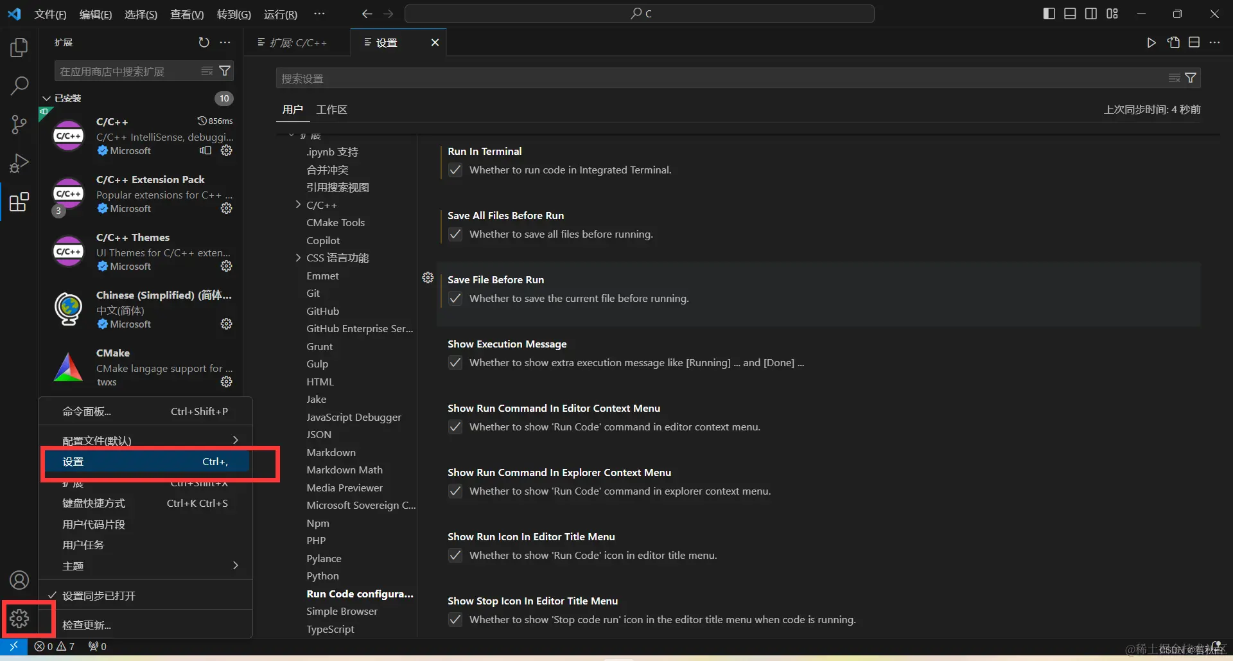Viewport: 1233px width, 661px height.
Task: Click the 搜索设置 input field
Action: coord(719,78)
